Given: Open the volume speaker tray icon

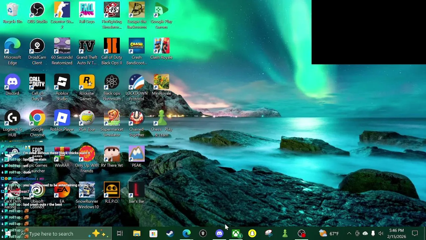Looking at the screenshot, I should [381, 234].
